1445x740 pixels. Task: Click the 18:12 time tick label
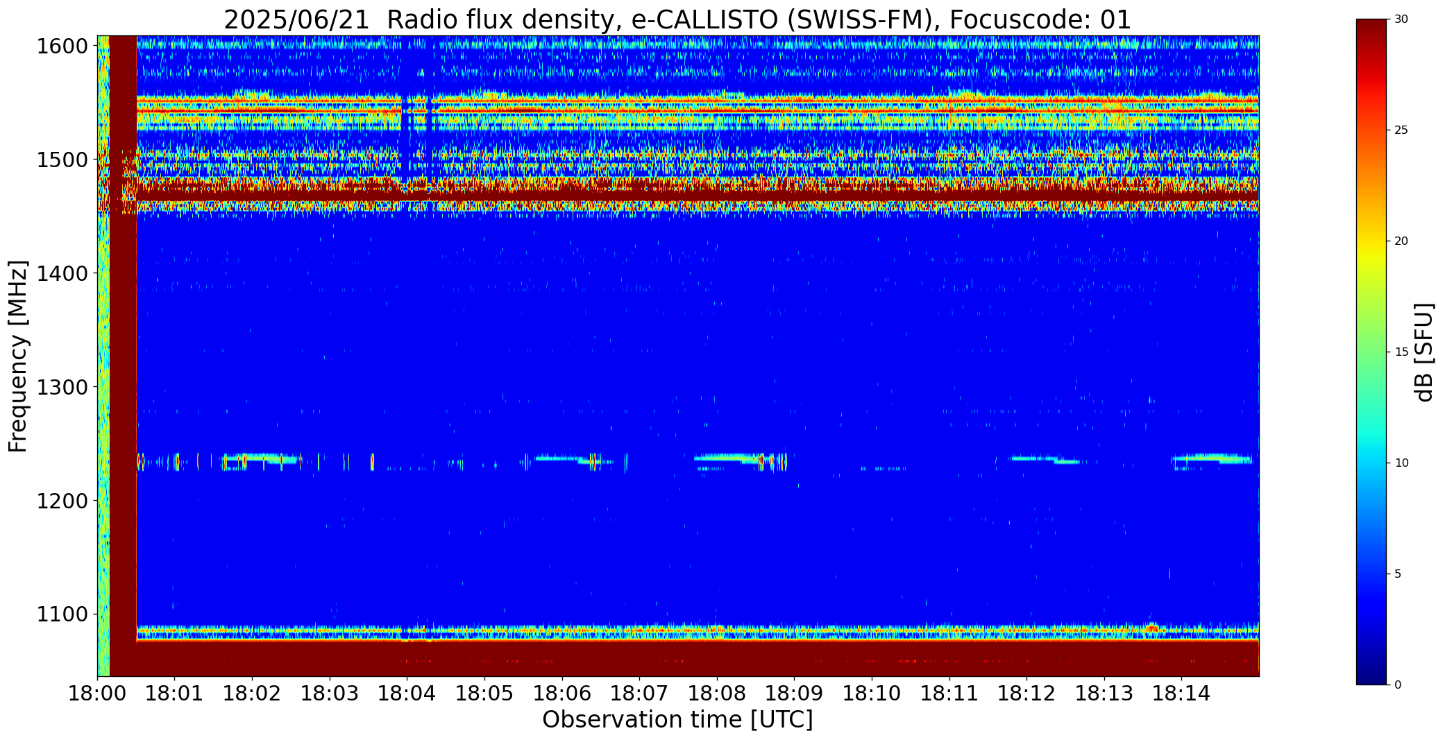click(1026, 694)
